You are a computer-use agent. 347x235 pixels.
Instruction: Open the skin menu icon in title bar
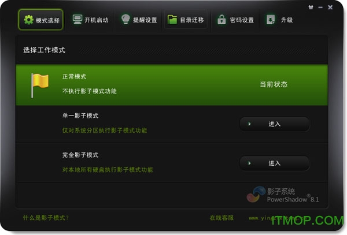coord(311,8)
